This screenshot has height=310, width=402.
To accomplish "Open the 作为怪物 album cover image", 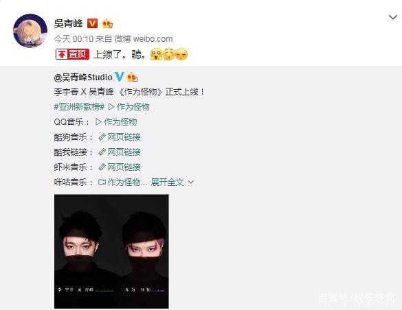I will pyautogui.click(x=111, y=252).
